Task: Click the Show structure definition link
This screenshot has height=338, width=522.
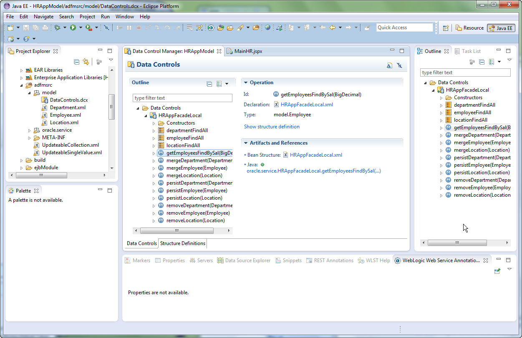Action: (272, 127)
